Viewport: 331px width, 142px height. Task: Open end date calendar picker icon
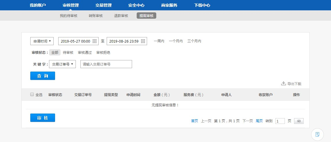pos(143,41)
